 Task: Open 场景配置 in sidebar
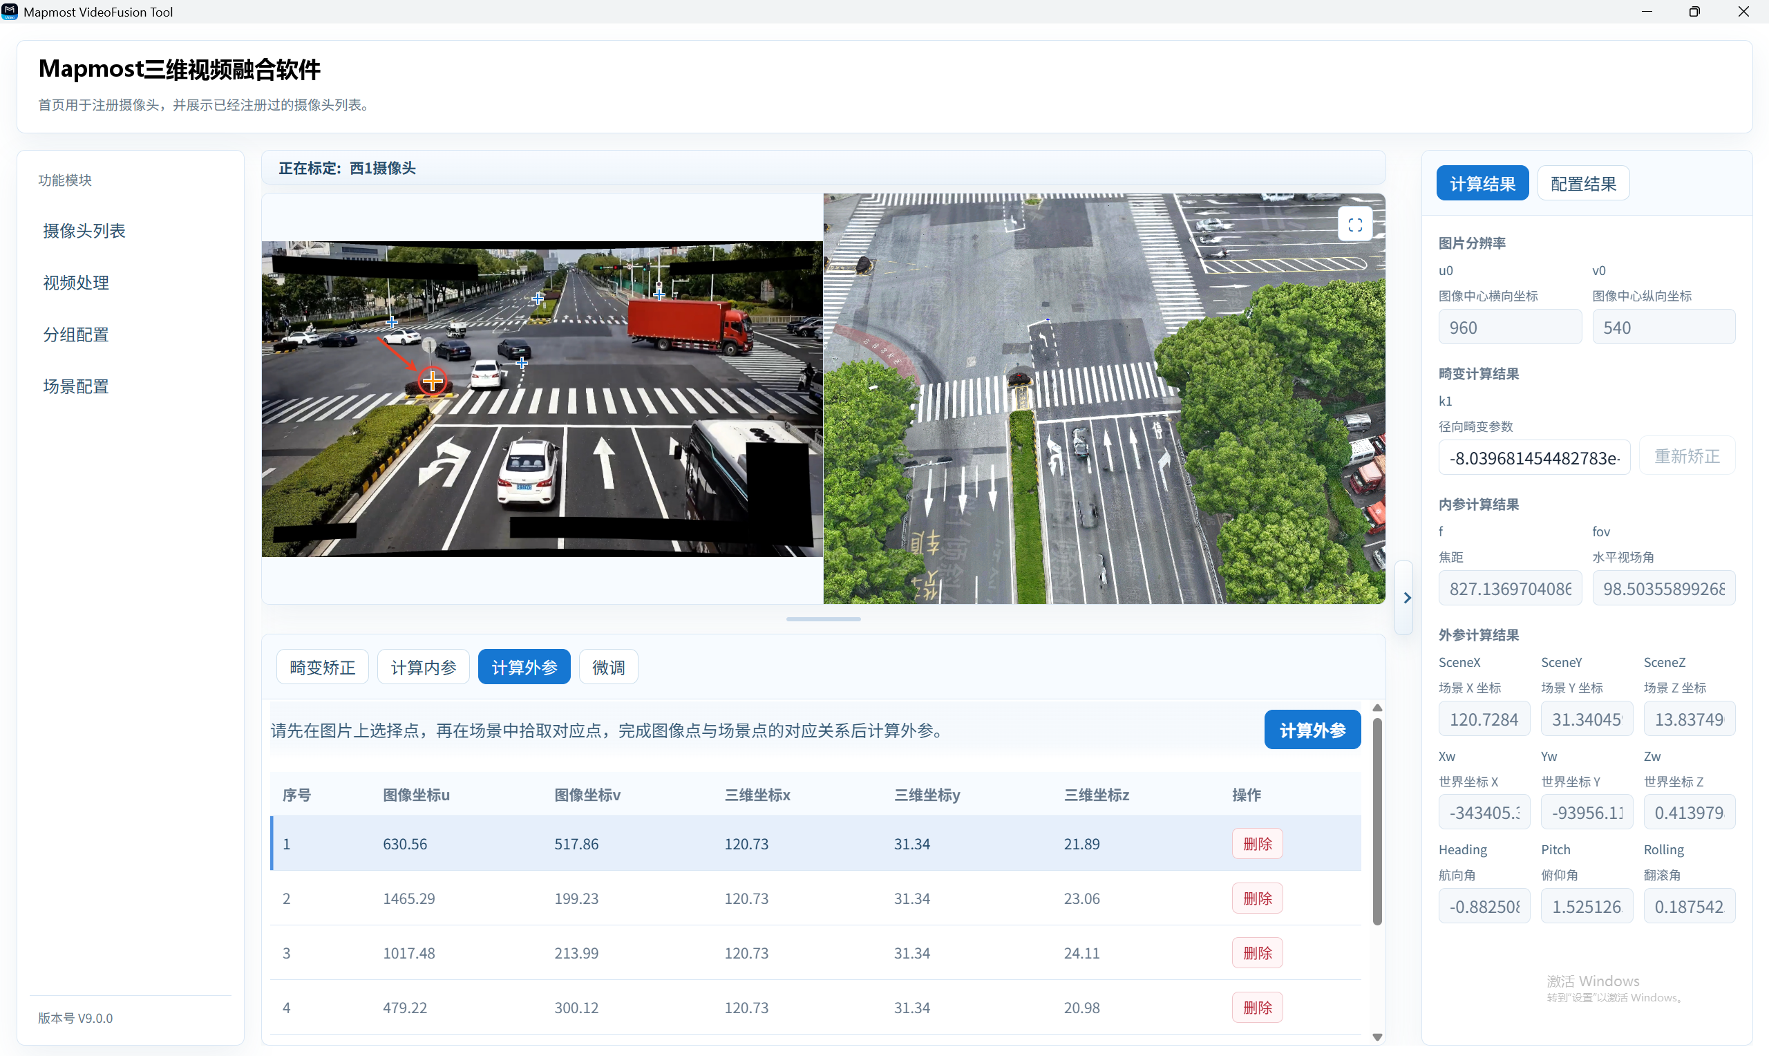(76, 386)
